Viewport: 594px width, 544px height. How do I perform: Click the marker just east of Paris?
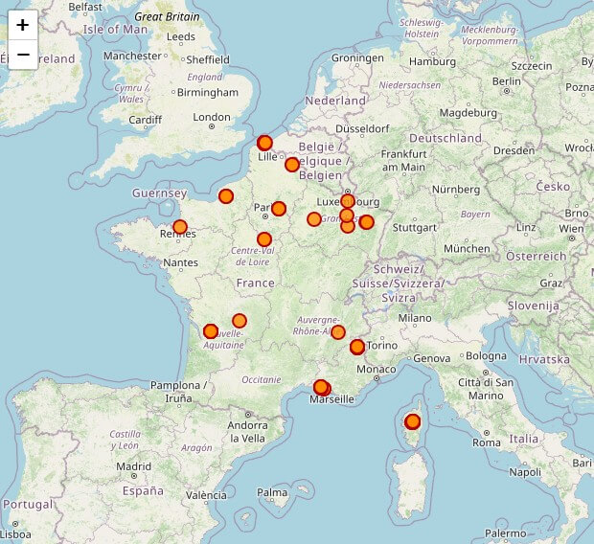279,209
